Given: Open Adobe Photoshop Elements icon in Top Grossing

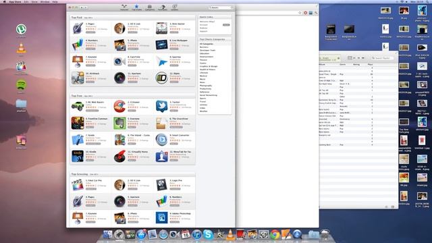Looking at the screenshot, I should pos(161,217).
